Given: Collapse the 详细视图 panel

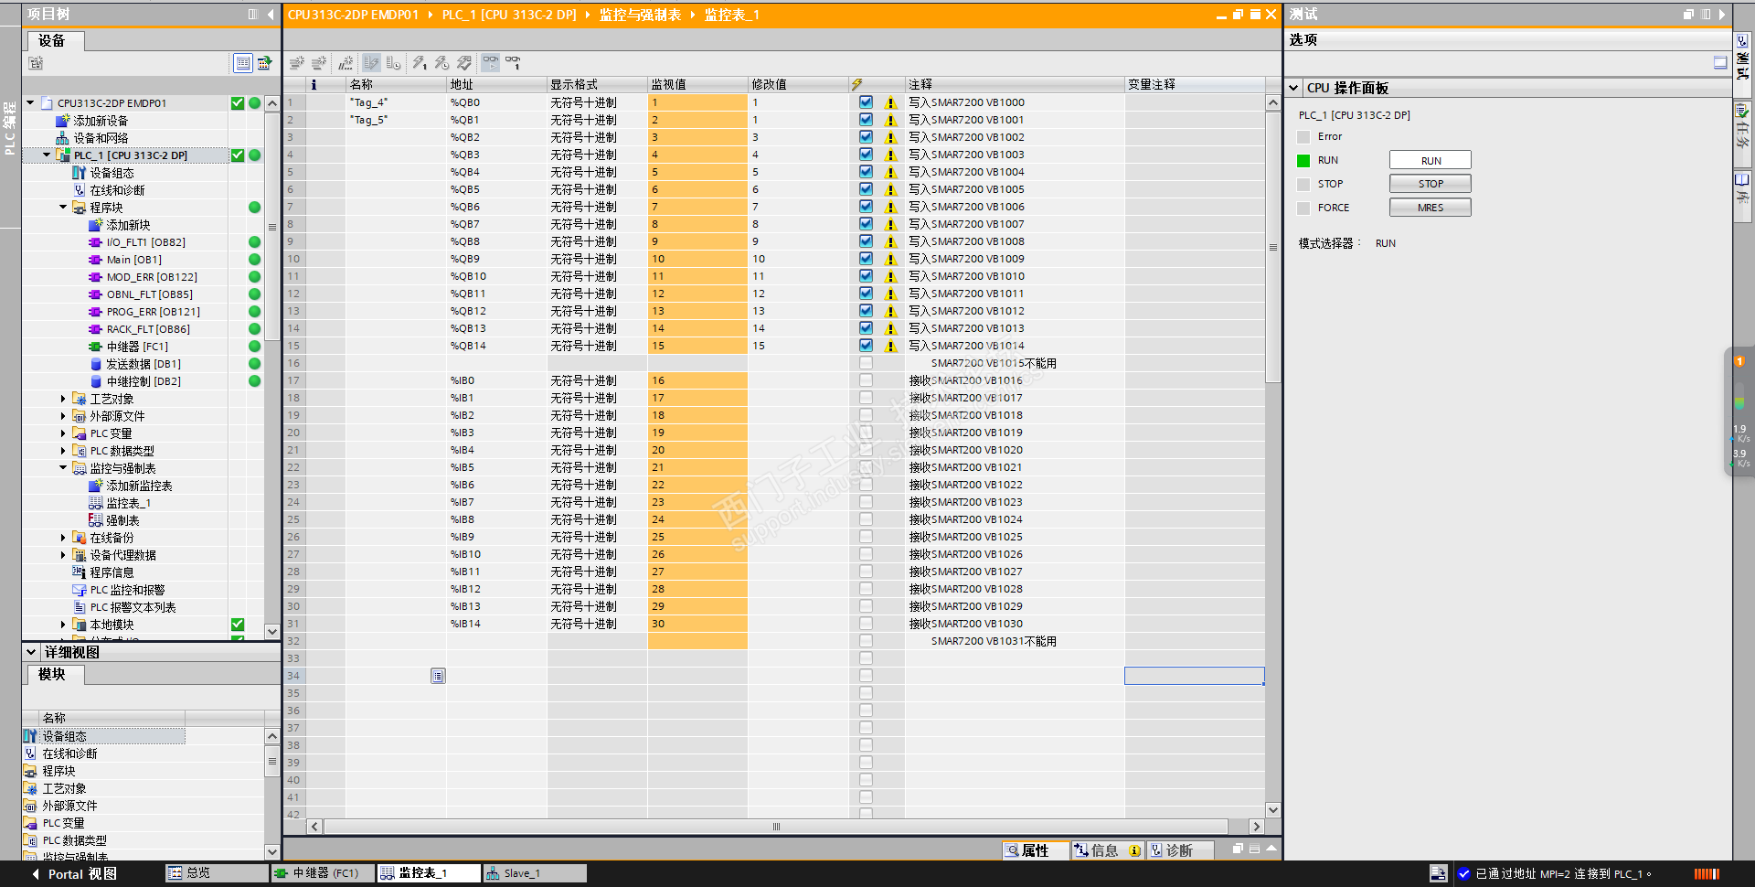Looking at the screenshot, I should 32,652.
